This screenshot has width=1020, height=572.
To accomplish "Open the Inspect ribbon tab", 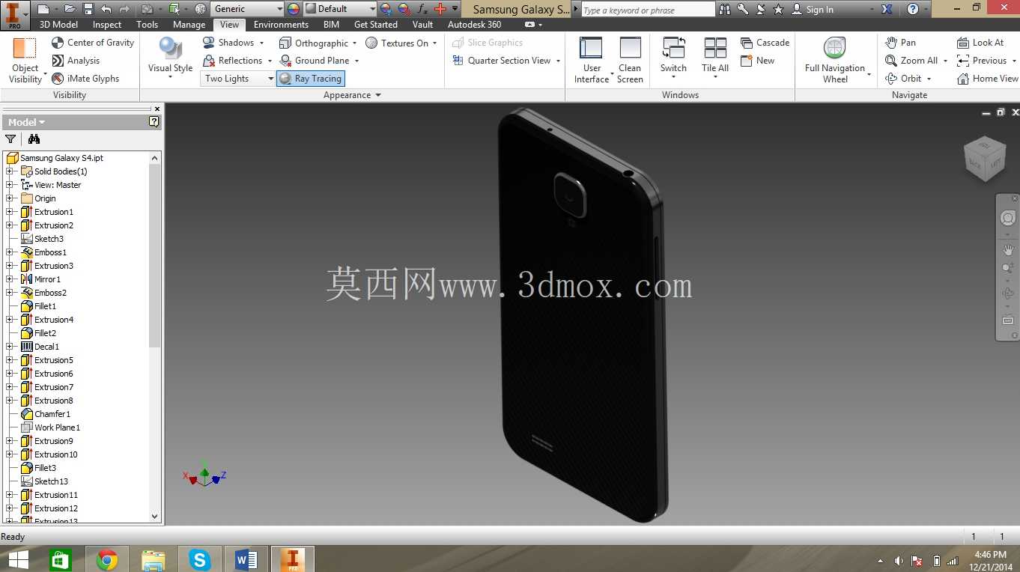I will [107, 25].
